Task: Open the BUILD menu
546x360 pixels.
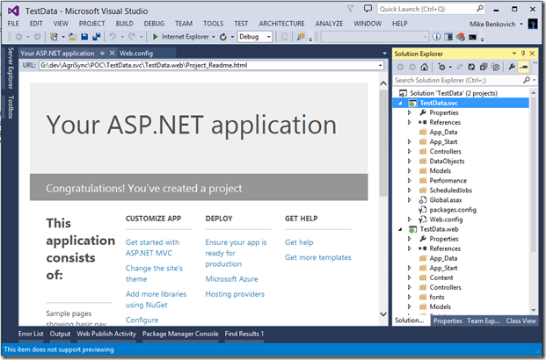Action: click(x=125, y=23)
